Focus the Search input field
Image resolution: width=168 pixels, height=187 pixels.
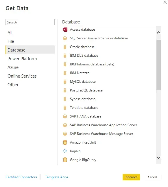[30, 22]
